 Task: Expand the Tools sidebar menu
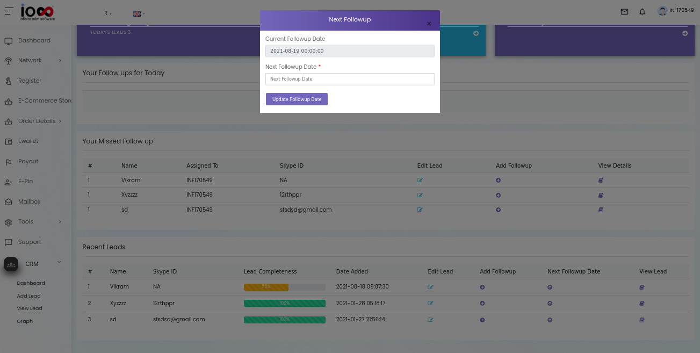(33, 222)
